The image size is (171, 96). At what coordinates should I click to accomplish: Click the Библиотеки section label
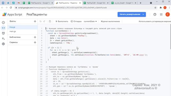[x=15, y=37]
